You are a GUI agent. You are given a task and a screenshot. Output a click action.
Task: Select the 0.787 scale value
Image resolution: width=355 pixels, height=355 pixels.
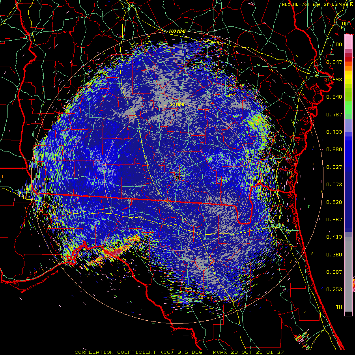tap(334, 114)
